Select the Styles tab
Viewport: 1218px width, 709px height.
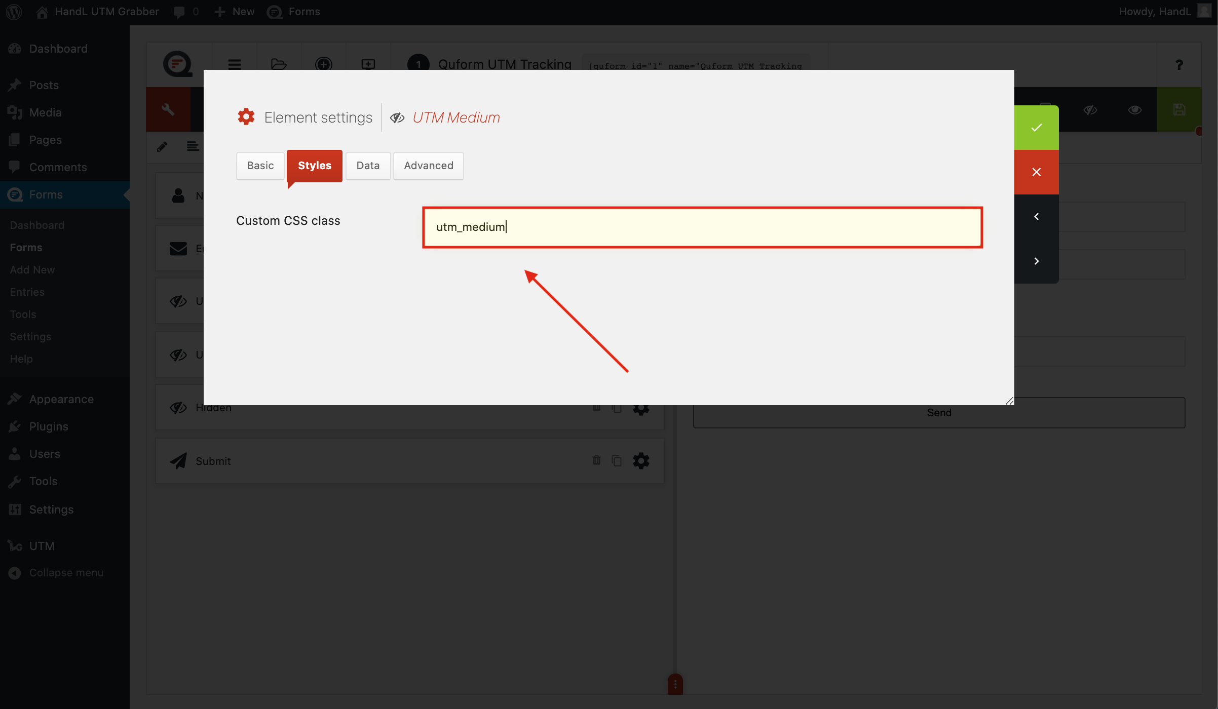pyautogui.click(x=315, y=166)
